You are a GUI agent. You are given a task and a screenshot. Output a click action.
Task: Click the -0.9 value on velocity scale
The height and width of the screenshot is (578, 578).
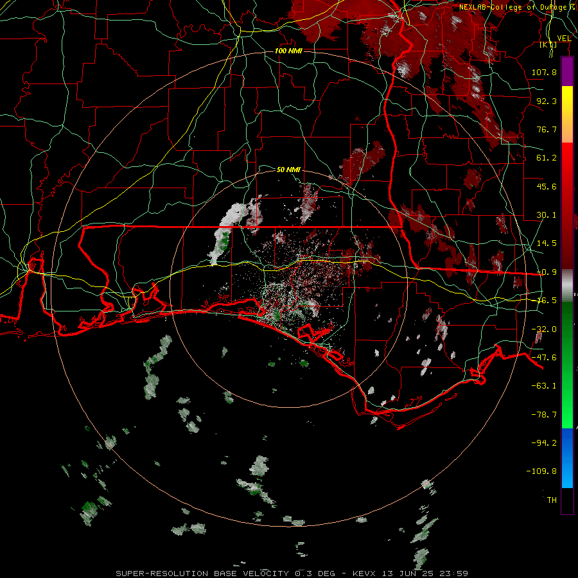coord(547,272)
